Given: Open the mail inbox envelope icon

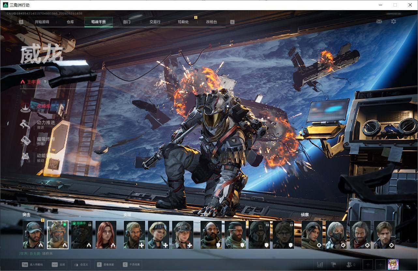Looking at the screenshot, I should pyautogui.click(x=379, y=21).
